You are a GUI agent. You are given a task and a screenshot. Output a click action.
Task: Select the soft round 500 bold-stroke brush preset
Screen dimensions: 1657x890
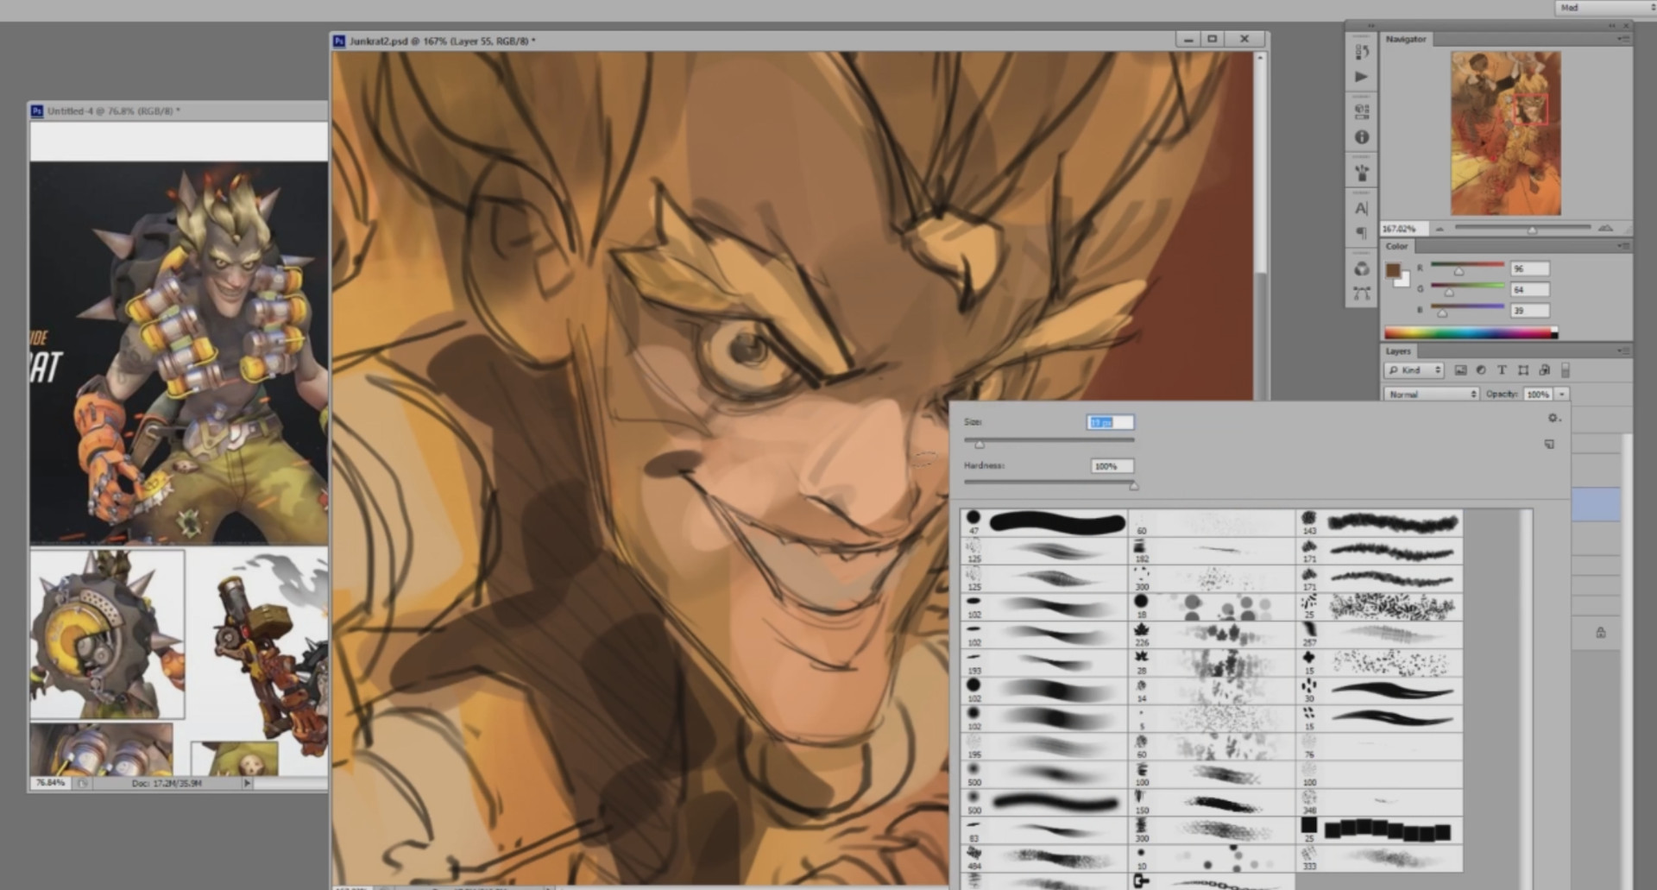(1044, 802)
